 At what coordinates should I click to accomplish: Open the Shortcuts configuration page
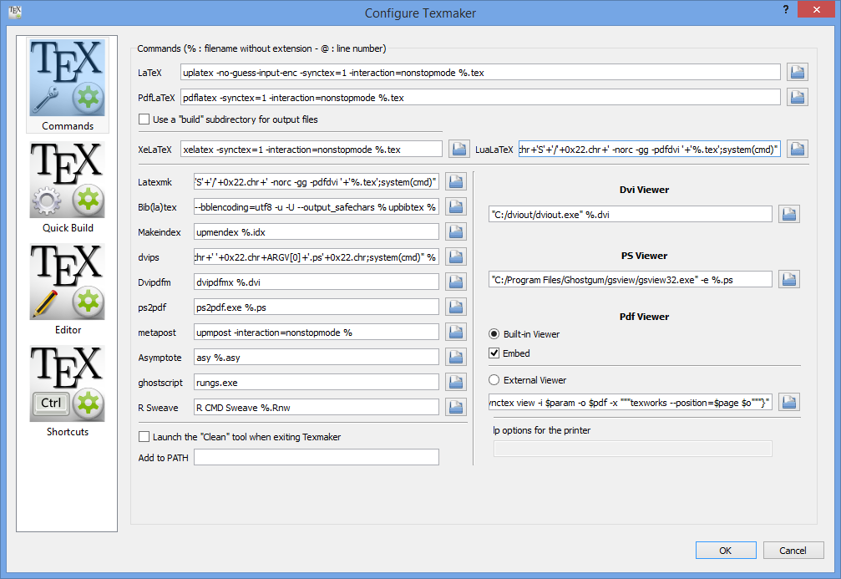(x=68, y=391)
